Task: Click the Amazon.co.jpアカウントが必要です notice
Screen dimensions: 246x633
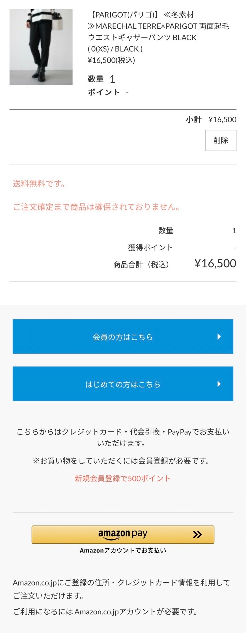Action: (105, 612)
